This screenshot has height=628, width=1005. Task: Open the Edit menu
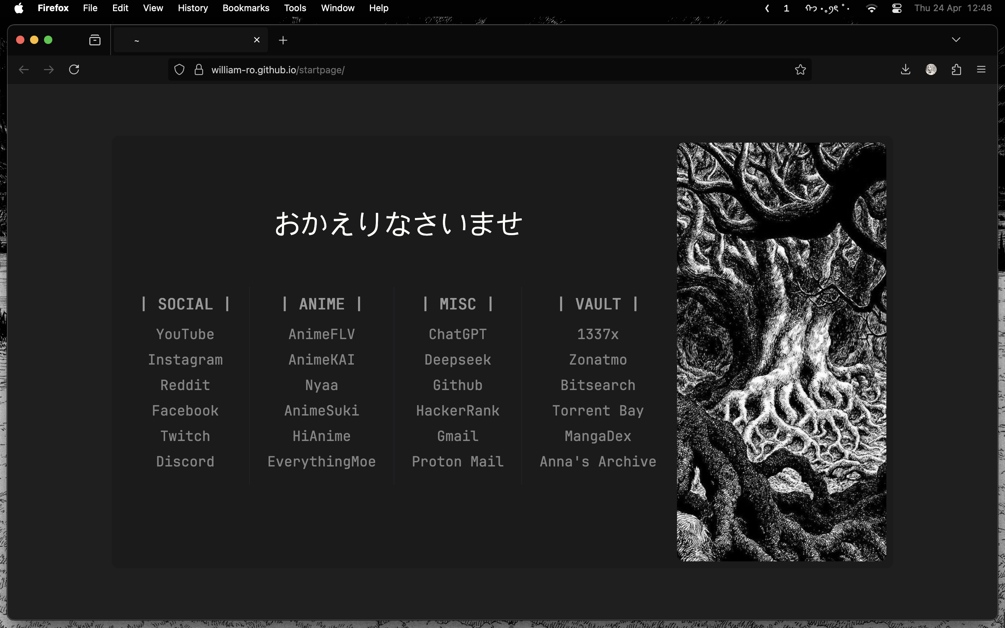120,8
